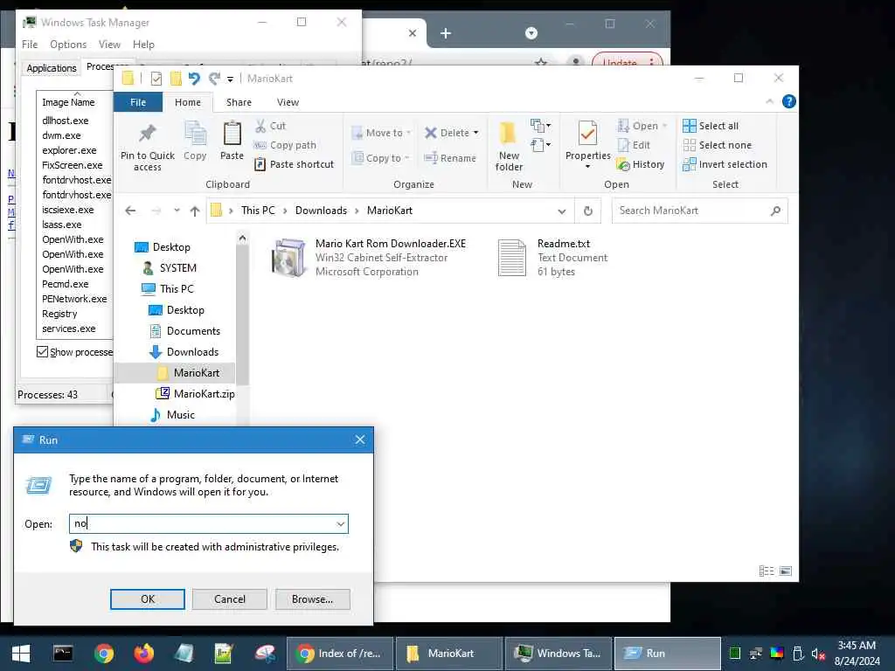Click Select all in ribbon

(x=711, y=126)
